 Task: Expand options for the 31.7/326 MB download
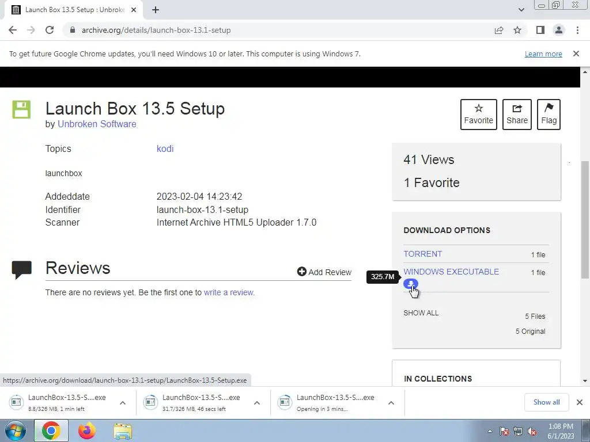[257, 402]
